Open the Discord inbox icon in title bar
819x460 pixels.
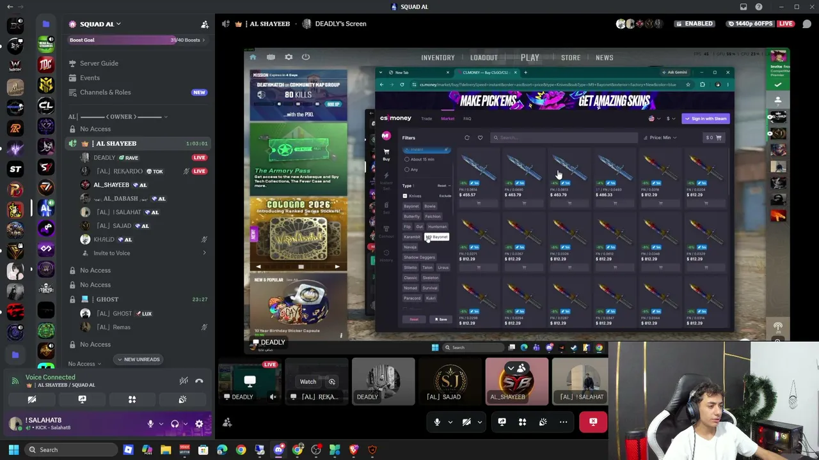tap(743, 7)
